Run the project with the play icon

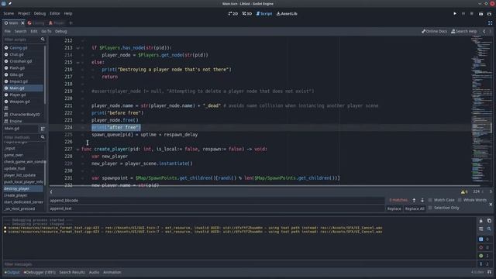point(455,14)
